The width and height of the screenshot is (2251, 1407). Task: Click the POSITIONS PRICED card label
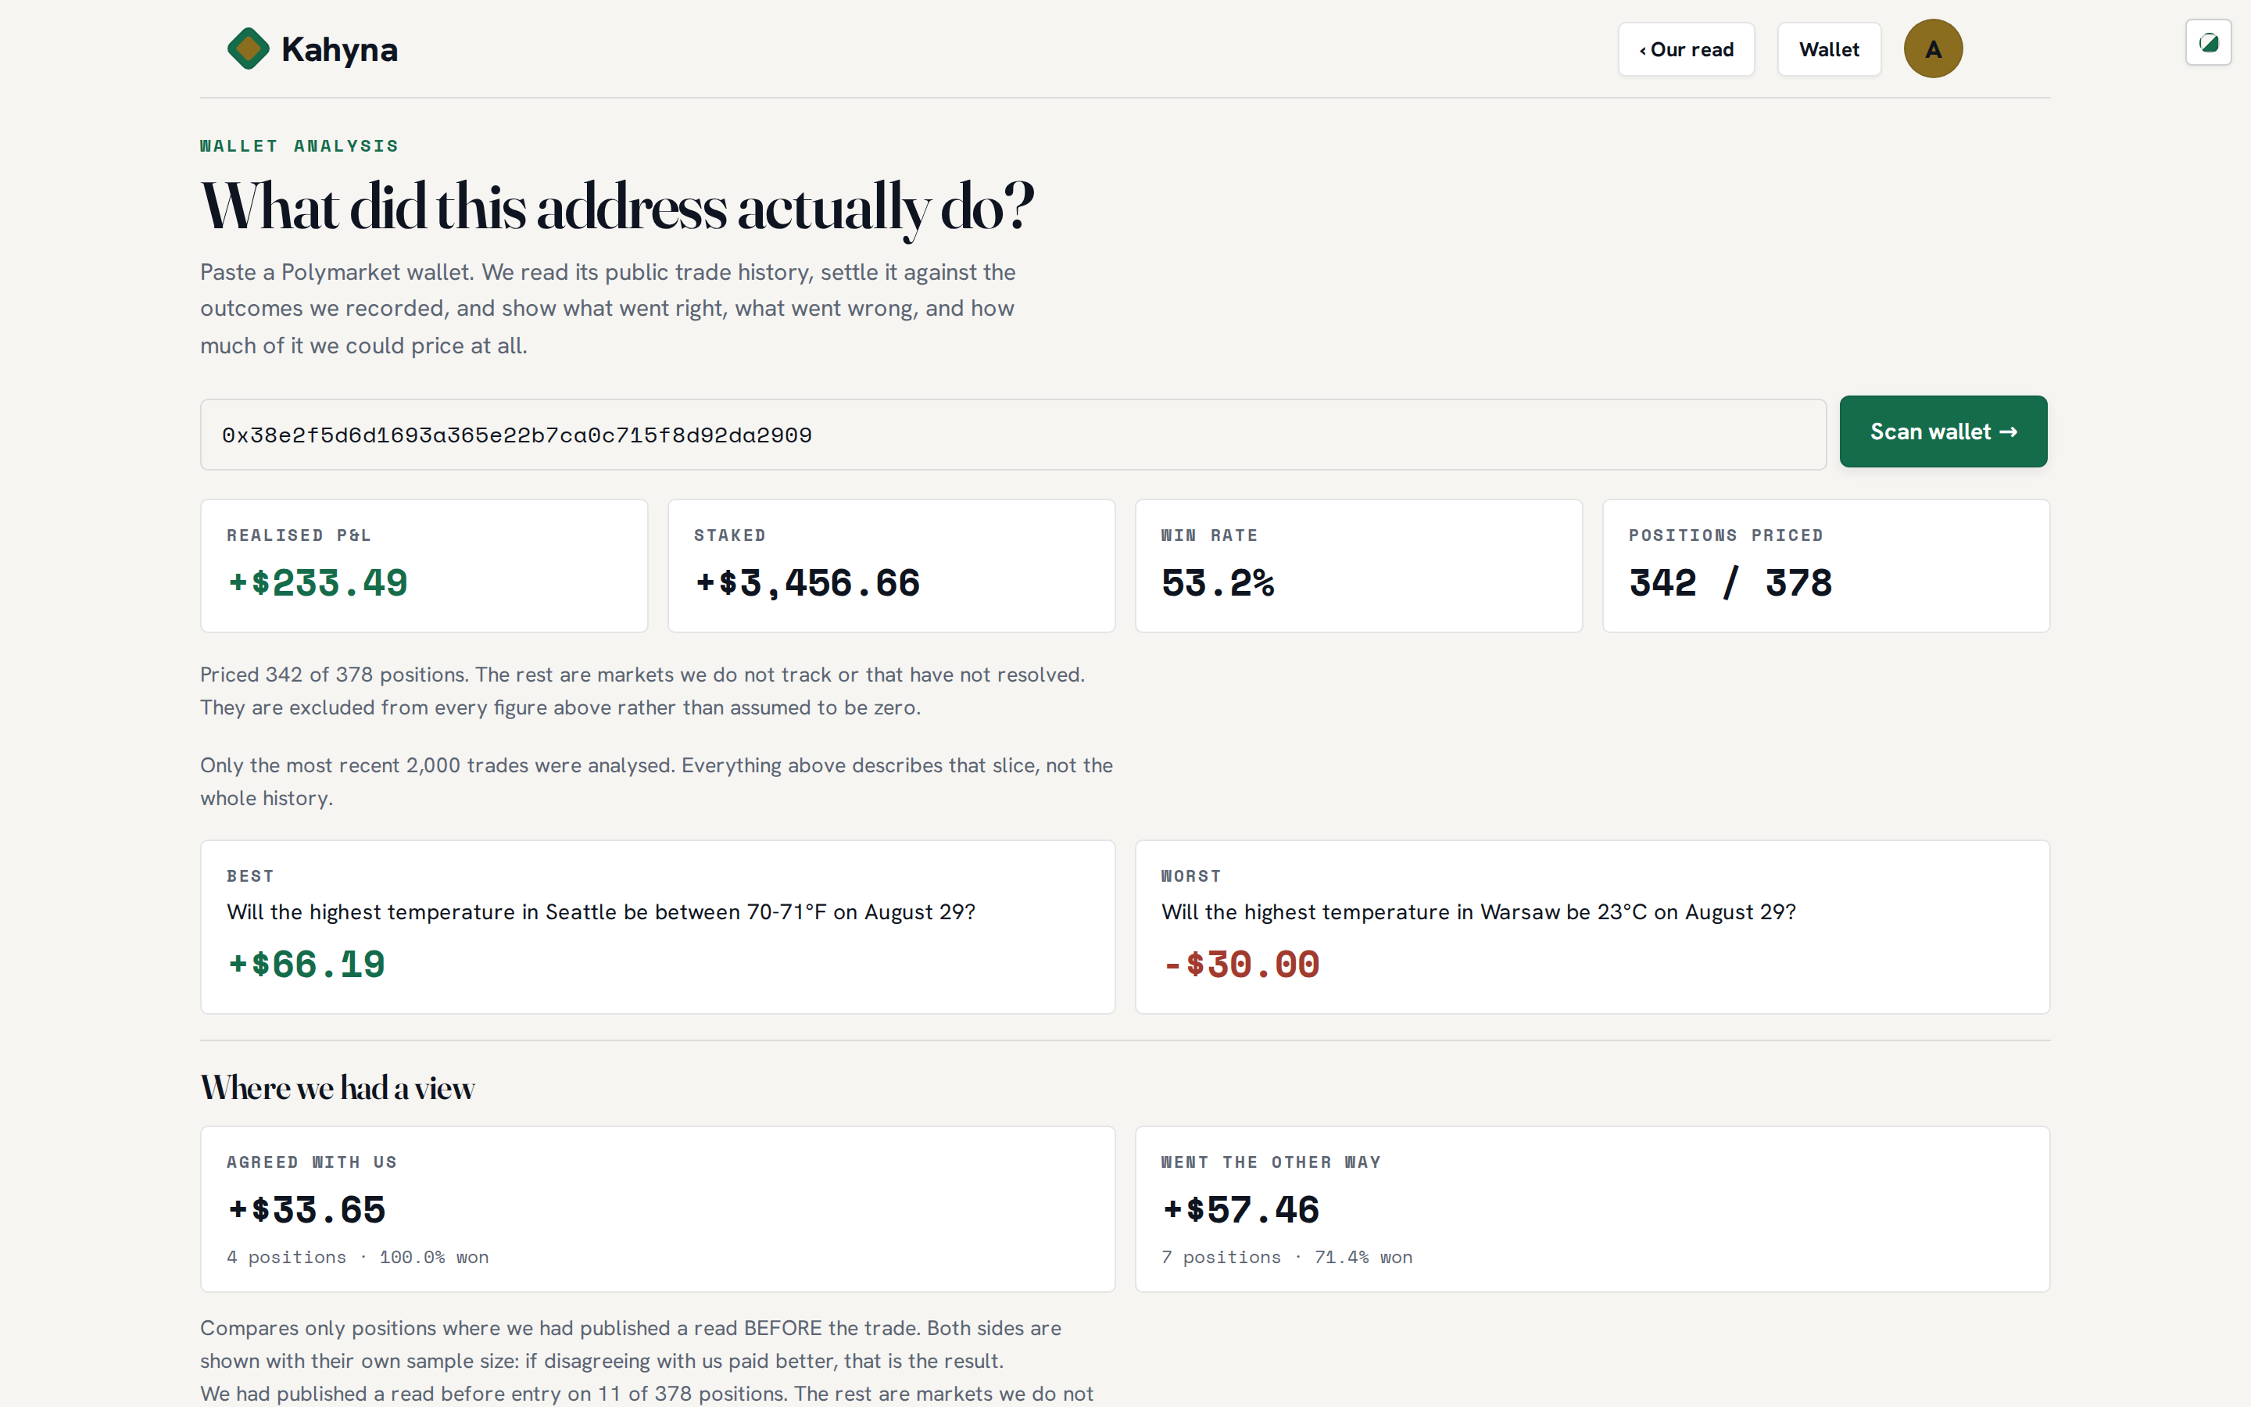click(1726, 535)
